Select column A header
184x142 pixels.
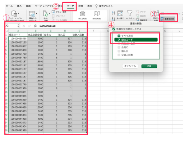[18, 31]
